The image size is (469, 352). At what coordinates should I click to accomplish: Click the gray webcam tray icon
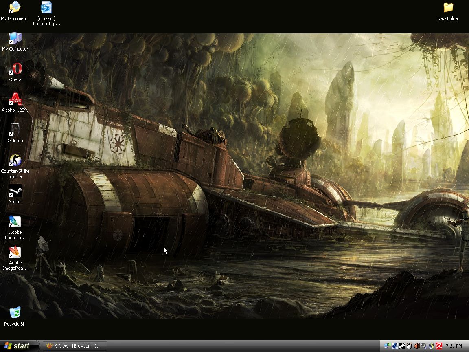pos(424,346)
